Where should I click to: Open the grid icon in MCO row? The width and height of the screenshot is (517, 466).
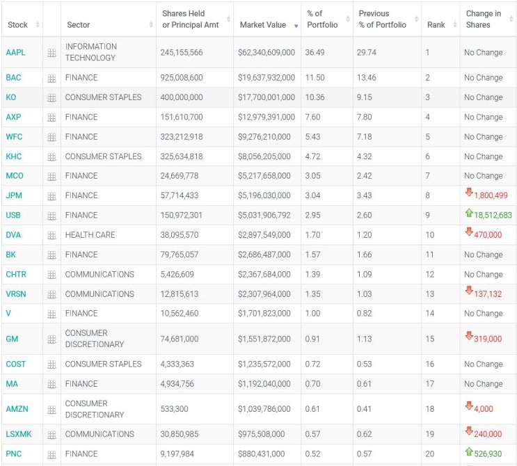pos(51,177)
